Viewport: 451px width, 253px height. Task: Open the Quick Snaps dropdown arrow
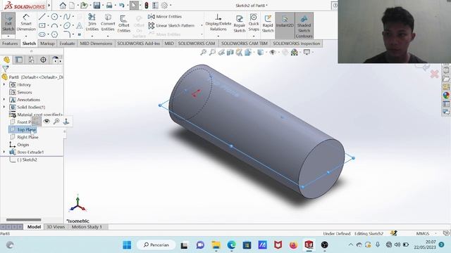254,36
